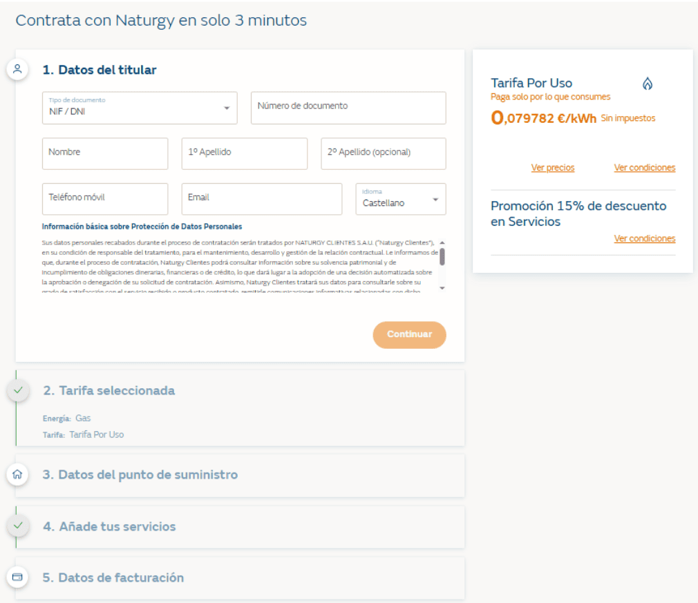Image resolution: width=698 pixels, height=603 pixels.
Task: Click the person icon beside Datos del titular
Action: pos(17,70)
